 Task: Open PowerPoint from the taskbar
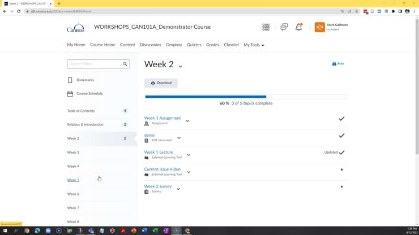click(134, 230)
